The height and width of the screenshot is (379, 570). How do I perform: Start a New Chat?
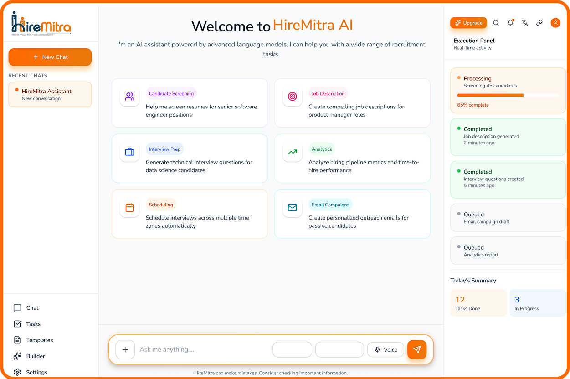click(50, 57)
